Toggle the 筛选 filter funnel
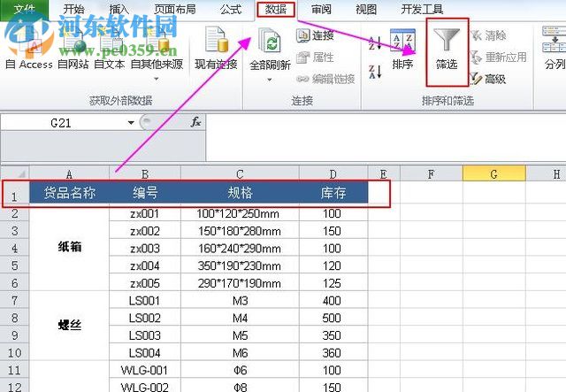The width and height of the screenshot is (566, 392). pyautogui.click(x=447, y=49)
